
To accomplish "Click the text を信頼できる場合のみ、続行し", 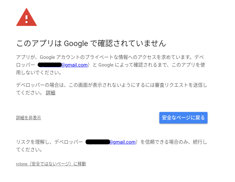I will pos(174,142).
